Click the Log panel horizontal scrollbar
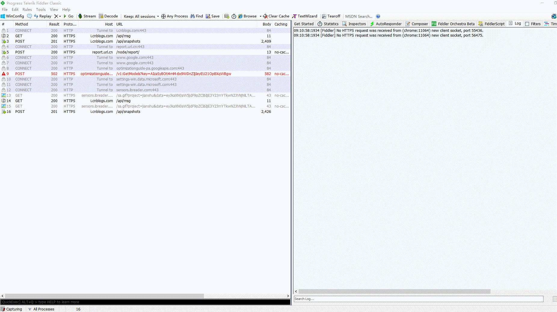The width and height of the screenshot is (557, 312). (394, 292)
